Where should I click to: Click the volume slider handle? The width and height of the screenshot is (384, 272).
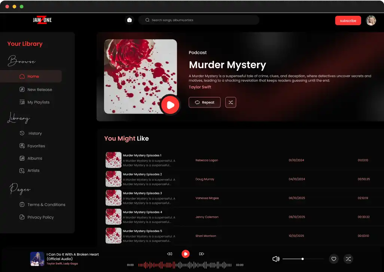[303, 259]
